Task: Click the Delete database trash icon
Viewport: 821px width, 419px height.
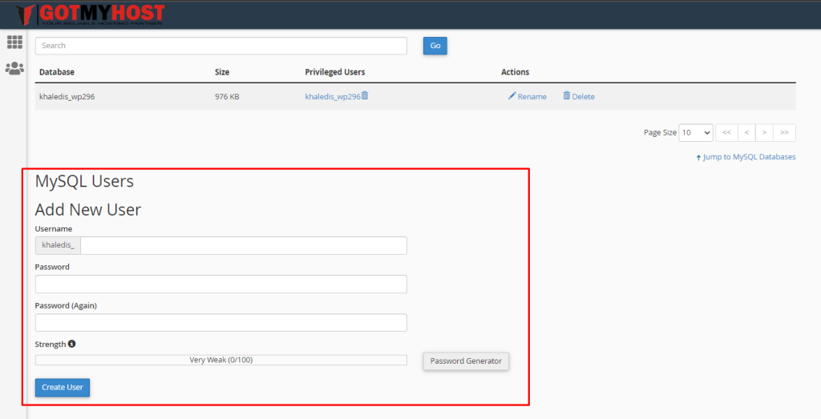Action: pyautogui.click(x=567, y=96)
